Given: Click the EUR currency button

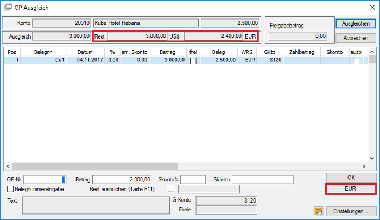Looking at the screenshot, I should [x=351, y=188].
